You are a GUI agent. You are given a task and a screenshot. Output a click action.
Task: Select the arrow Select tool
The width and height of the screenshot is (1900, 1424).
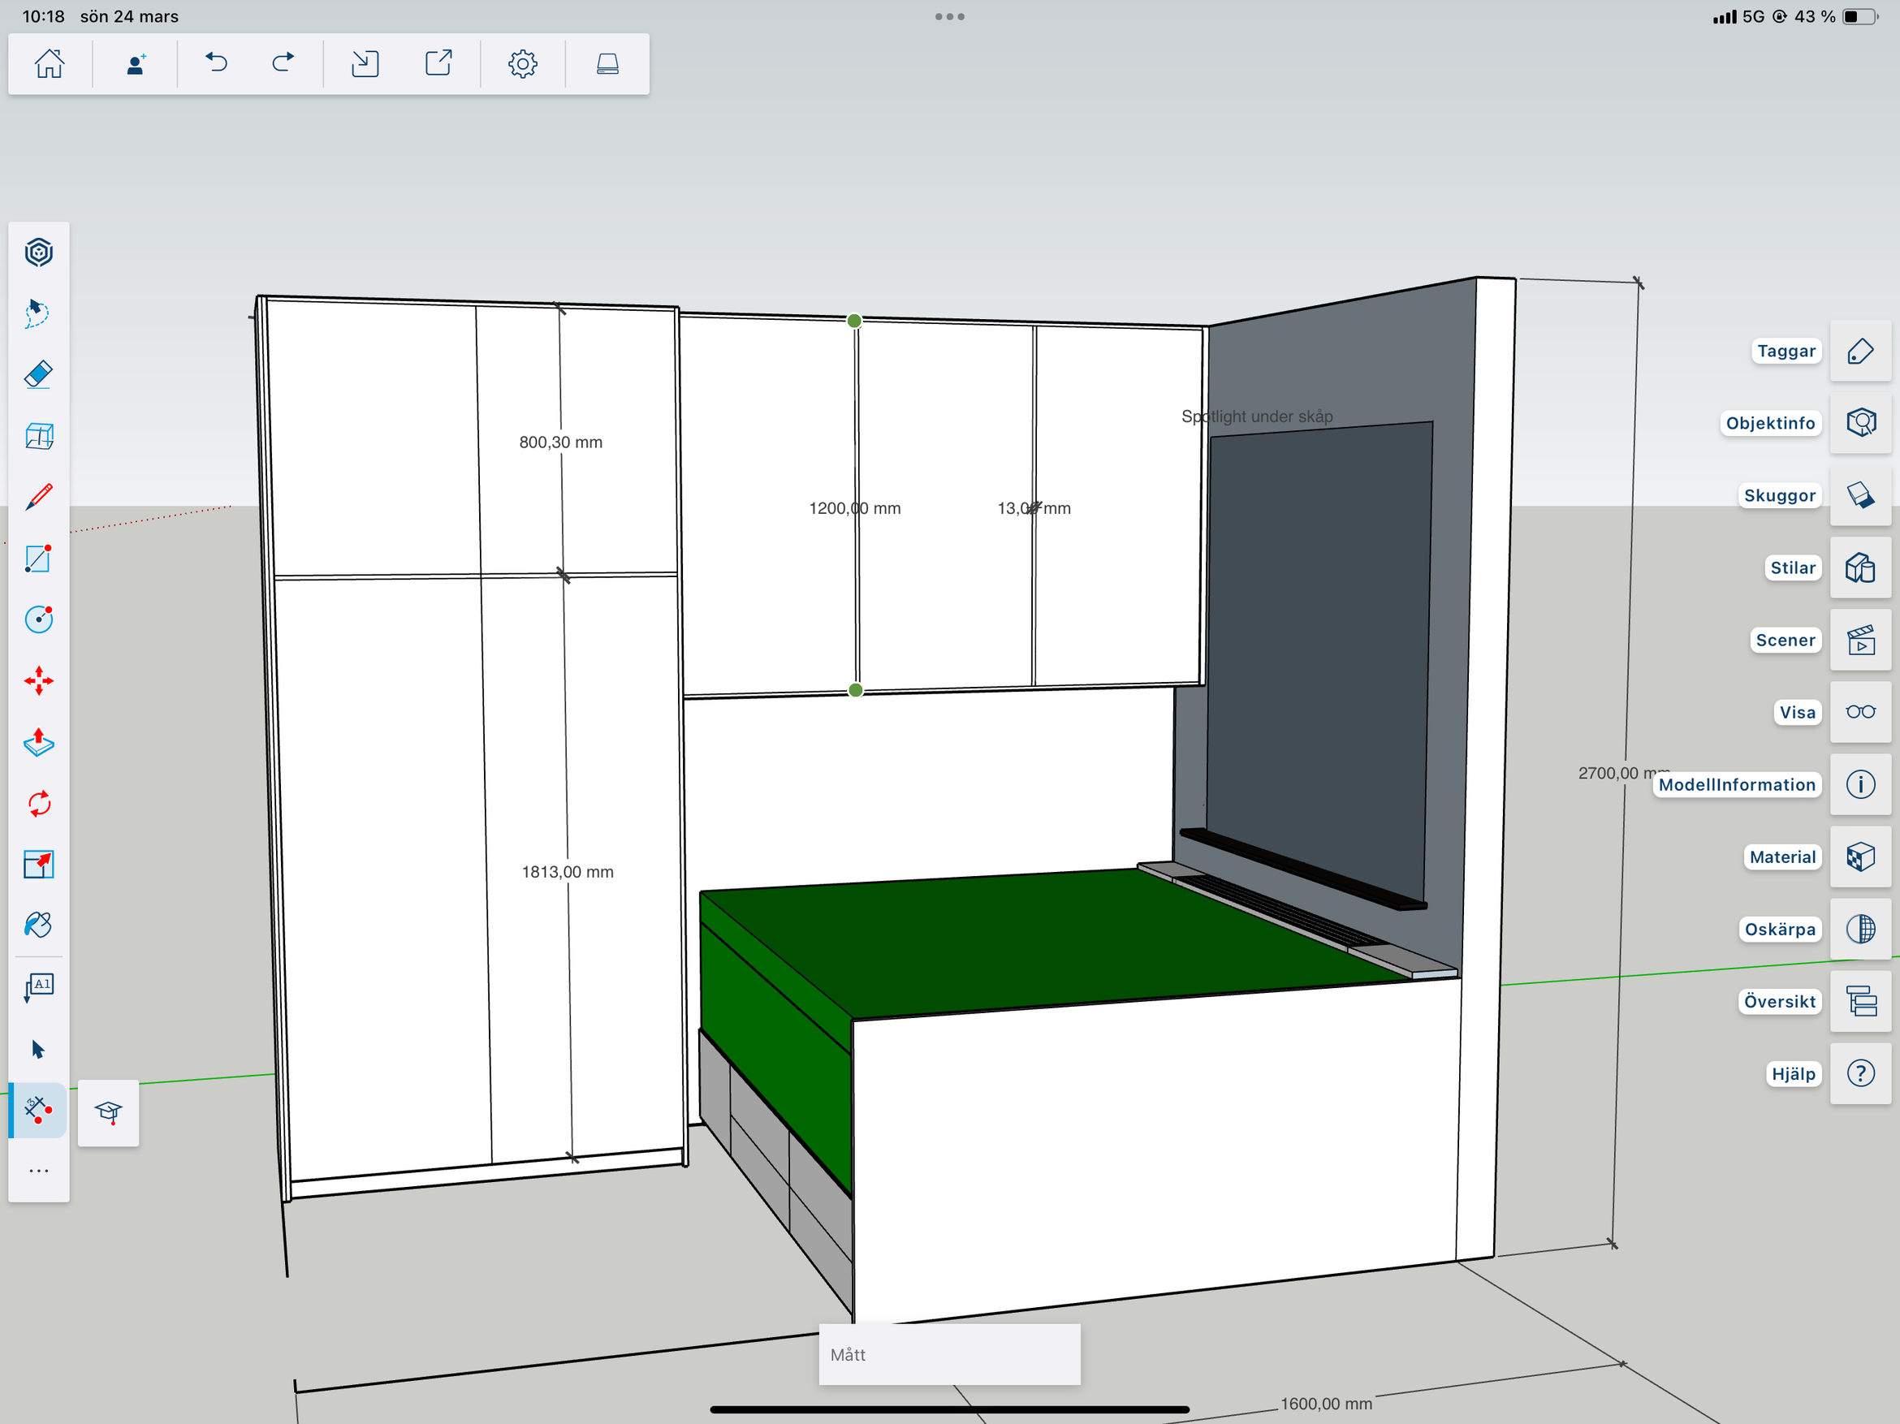(39, 1050)
